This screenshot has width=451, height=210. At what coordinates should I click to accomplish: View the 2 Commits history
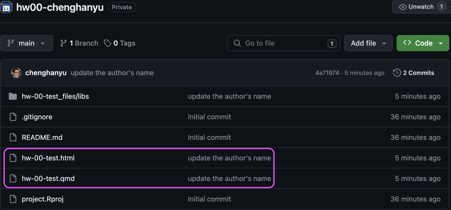[x=413, y=73]
